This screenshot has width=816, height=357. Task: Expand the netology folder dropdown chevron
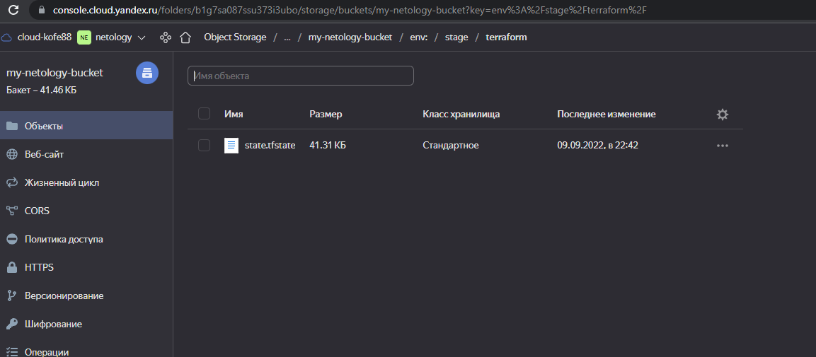pos(141,37)
